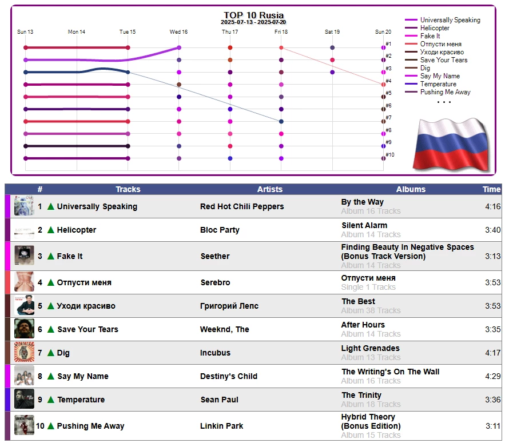Click the green up arrow beside Отпусти меня
Image resolution: width=505 pixels, height=443 pixels.
[50, 282]
